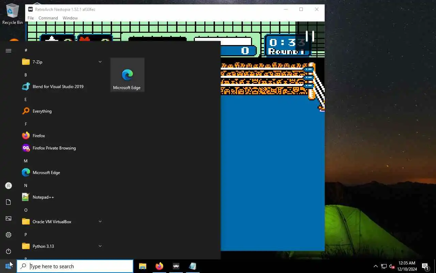This screenshot has width=436, height=273.
Task: Open File Explorer from the taskbar
Action: click(x=143, y=266)
